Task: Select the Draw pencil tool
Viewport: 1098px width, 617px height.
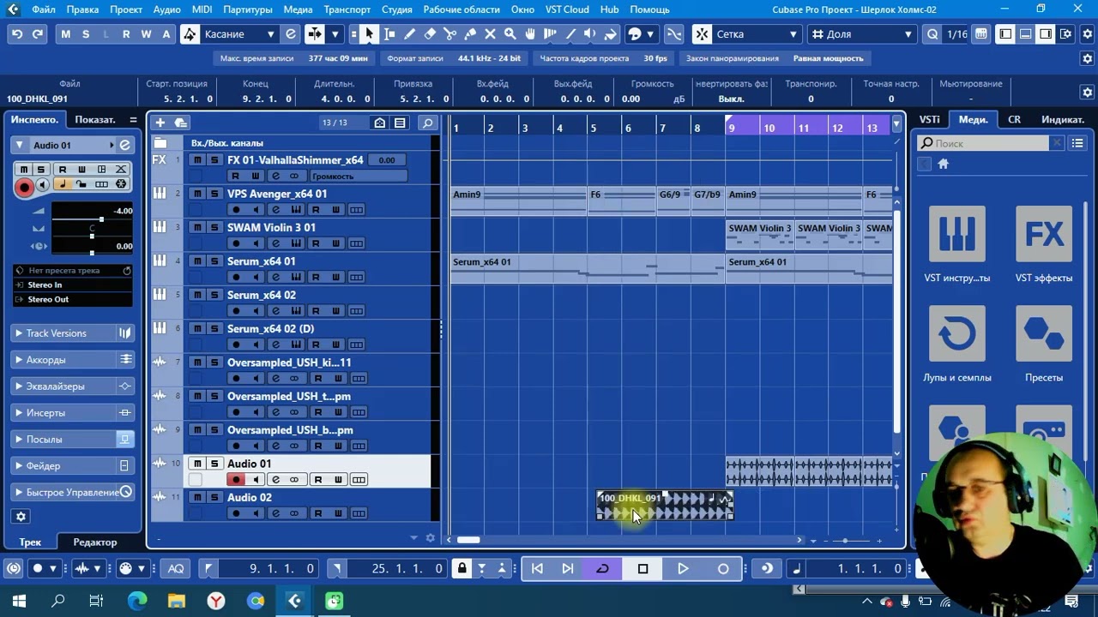Action: click(x=410, y=34)
